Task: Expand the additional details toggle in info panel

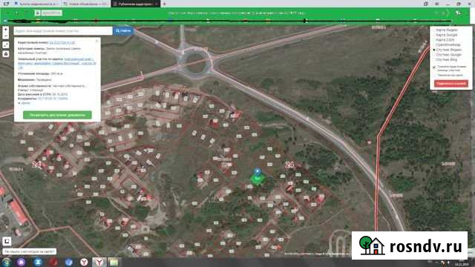Action: (x=24, y=103)
